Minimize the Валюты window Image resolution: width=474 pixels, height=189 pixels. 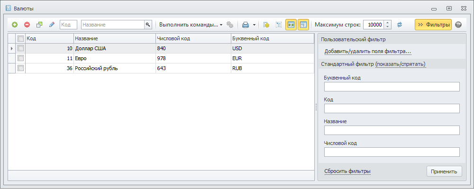click(434, 9)
